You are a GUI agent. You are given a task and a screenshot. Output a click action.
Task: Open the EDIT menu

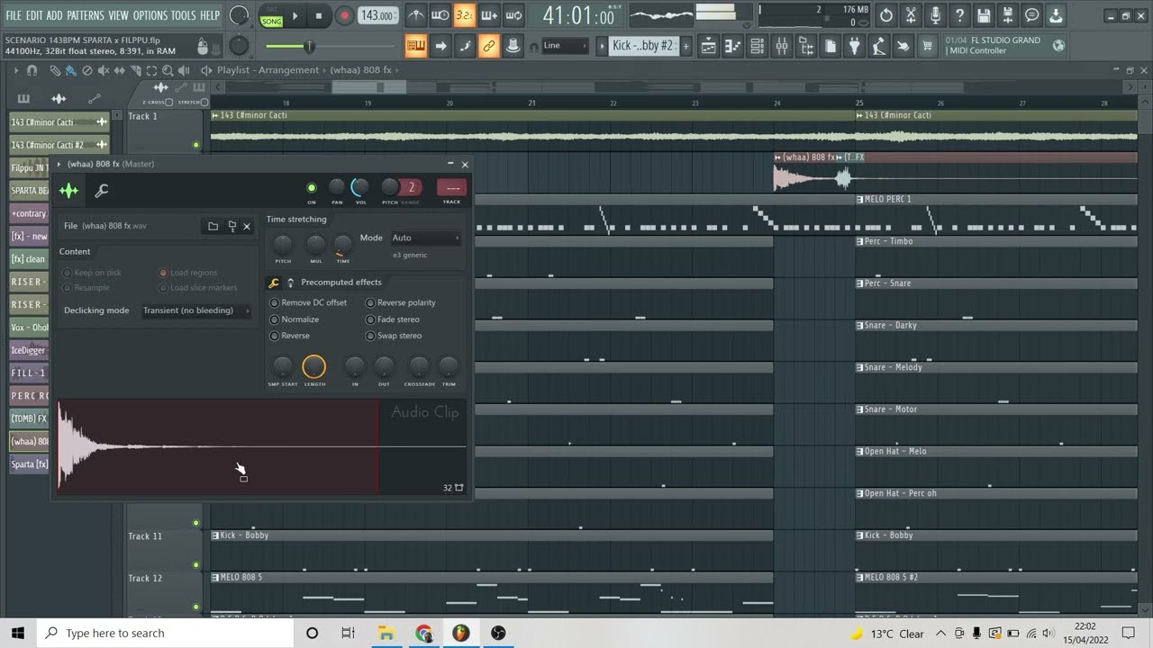click(x=34, y=15)
